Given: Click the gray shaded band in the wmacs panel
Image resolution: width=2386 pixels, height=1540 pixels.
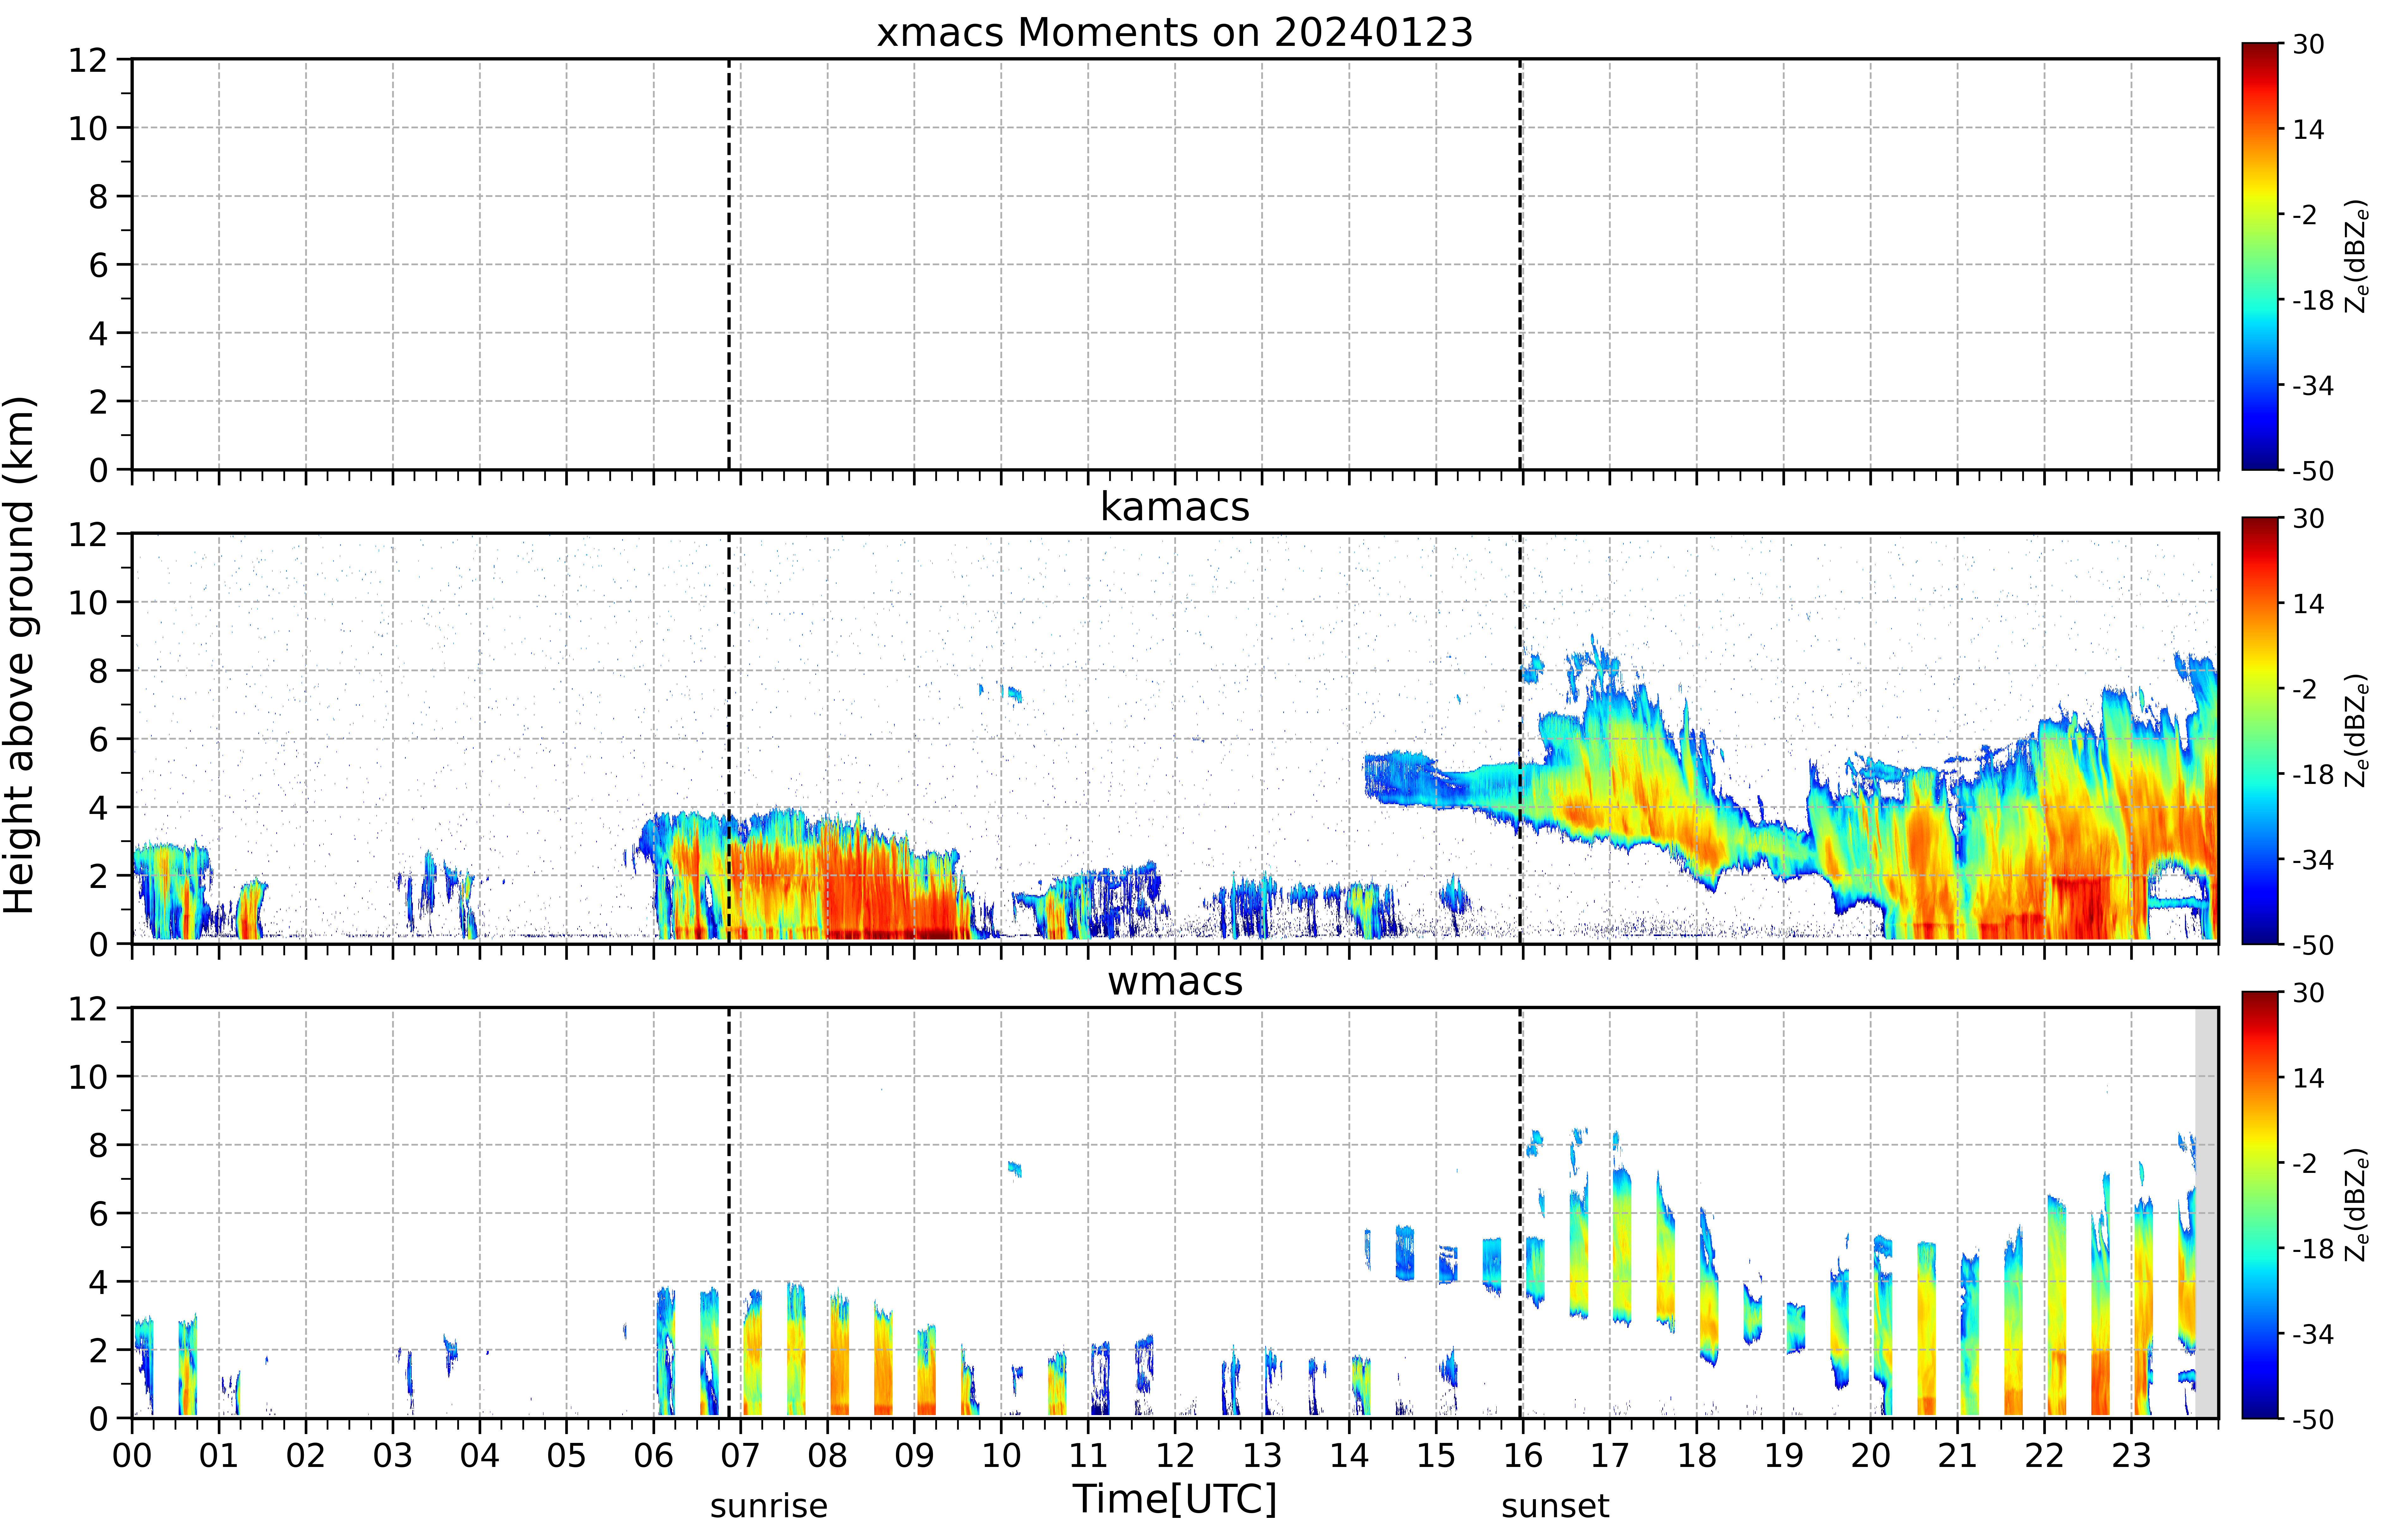Looking at the screenshot, I should coord(2206,1213).
